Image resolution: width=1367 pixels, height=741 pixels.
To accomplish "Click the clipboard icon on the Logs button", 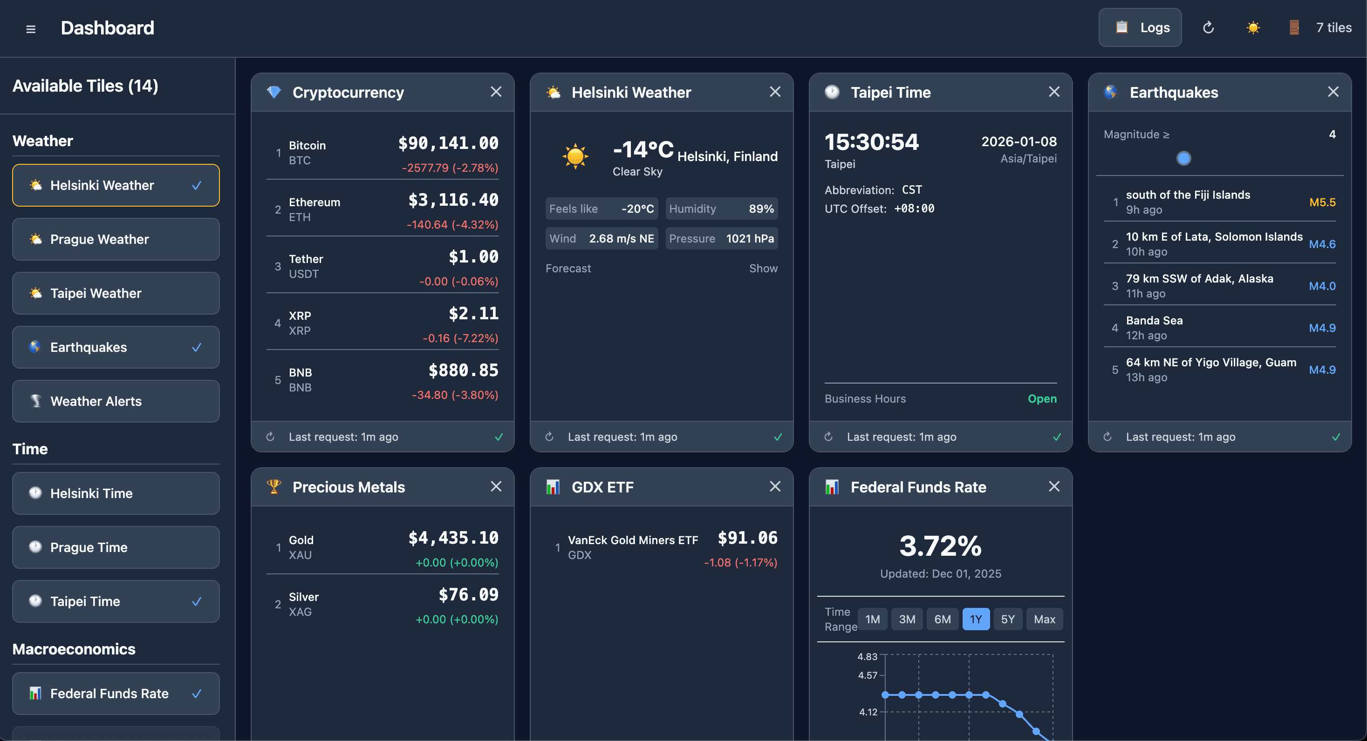I will (x=1121, y=27).
